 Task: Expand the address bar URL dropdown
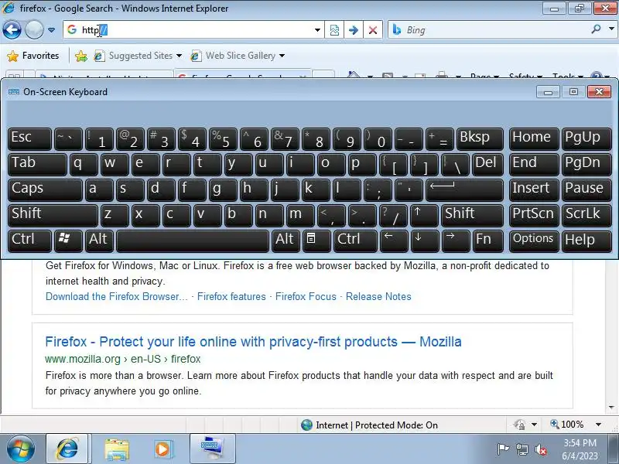pyautogui.click(x=317, y=30)
